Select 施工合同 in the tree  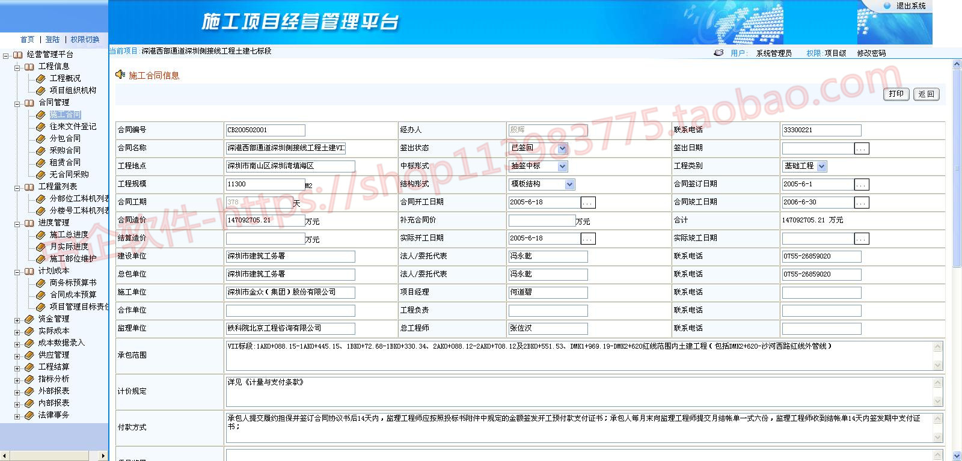click(65, 115)
